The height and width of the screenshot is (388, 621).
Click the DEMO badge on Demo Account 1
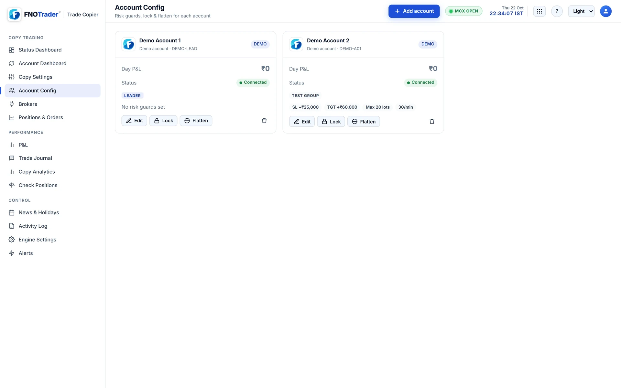(x=260, y=44)
